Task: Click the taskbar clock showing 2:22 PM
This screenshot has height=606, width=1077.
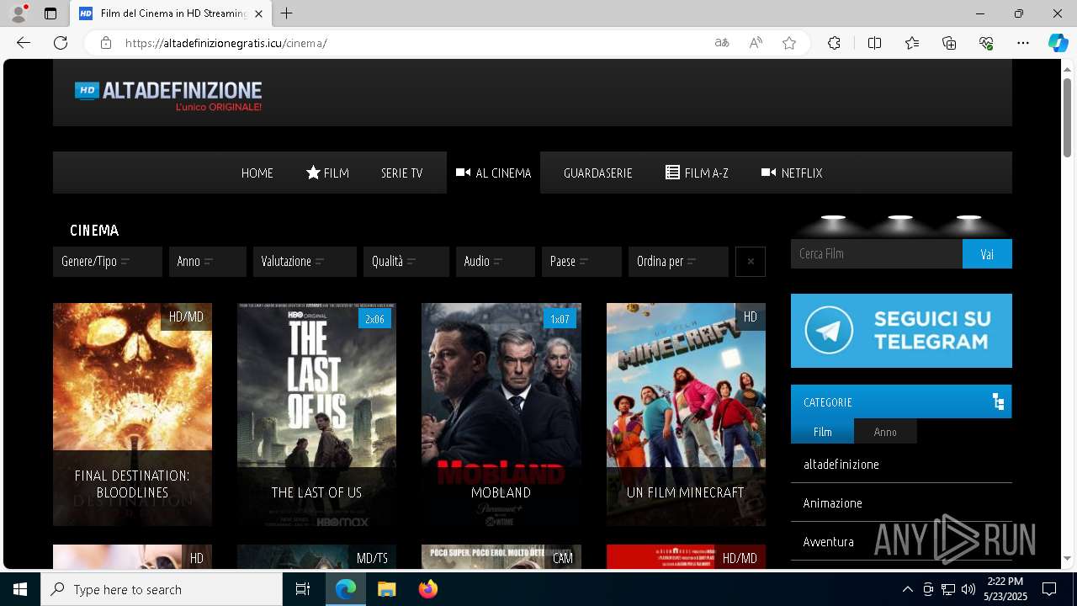Action: [x=1005, y=589]
